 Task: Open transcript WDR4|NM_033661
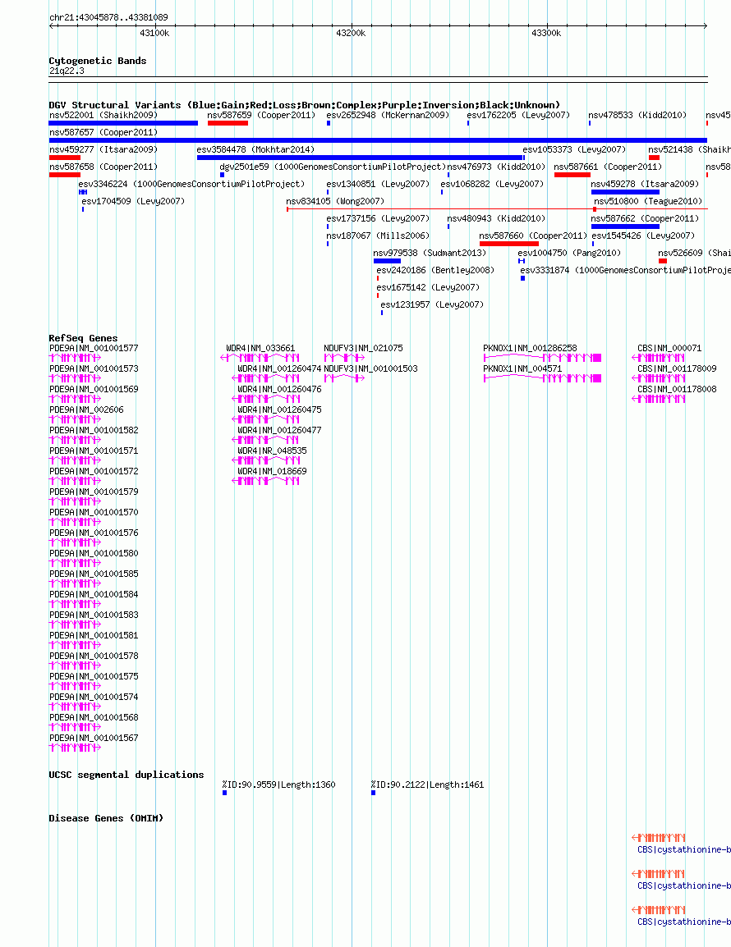260,348
